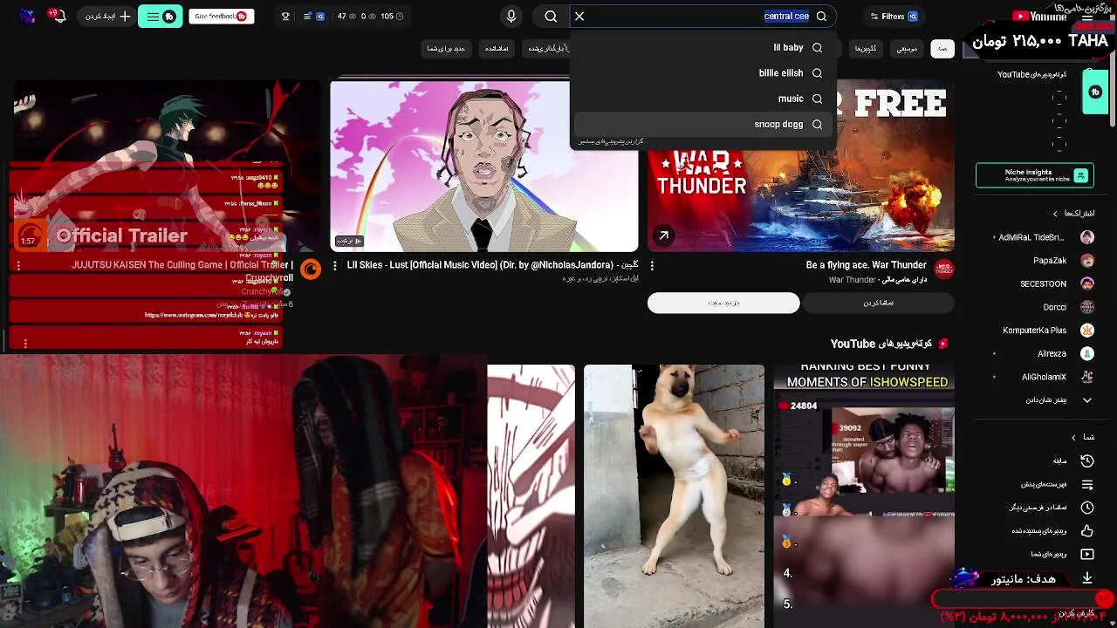The image size is (1117, 628).
Task: Click the create button with plus sign
Action: [x=108, y=16]
